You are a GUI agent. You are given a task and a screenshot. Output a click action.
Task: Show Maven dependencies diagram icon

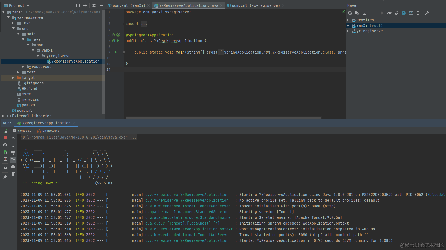coord(411,13)
